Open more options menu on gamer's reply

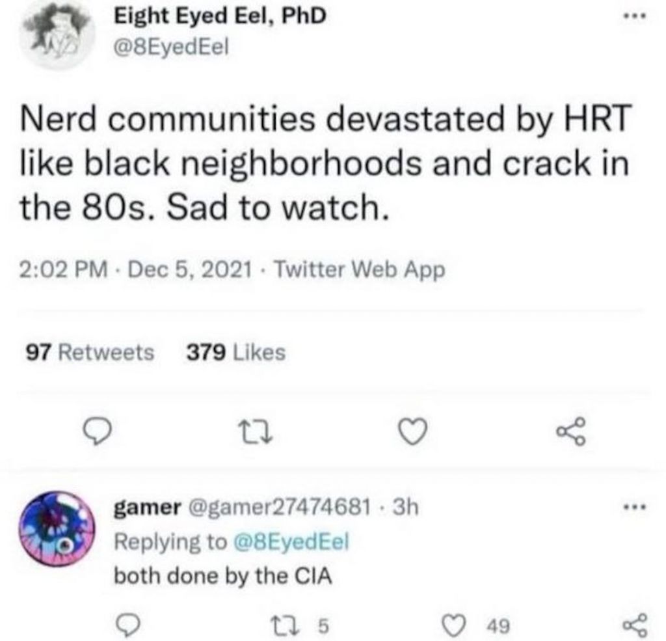[x=635, y=507]
